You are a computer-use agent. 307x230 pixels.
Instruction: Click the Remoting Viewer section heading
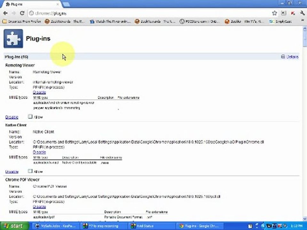coord(20,65)
